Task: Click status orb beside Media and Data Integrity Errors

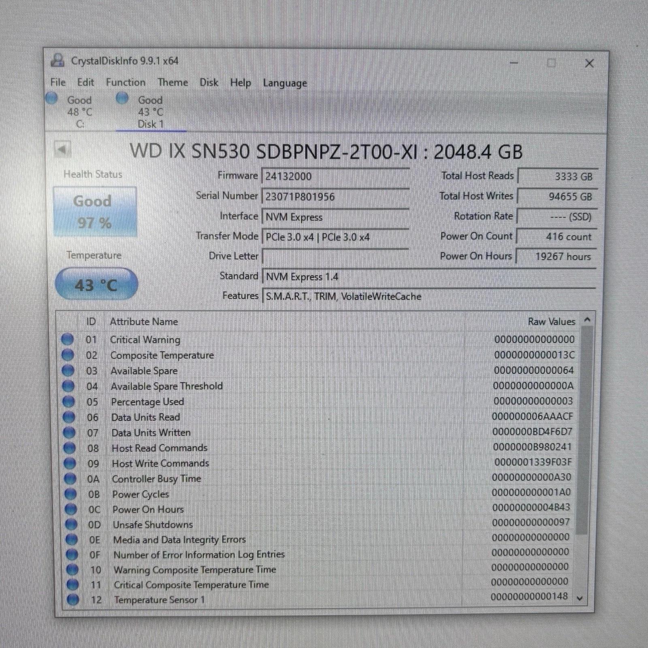Action: pos(71,539)
